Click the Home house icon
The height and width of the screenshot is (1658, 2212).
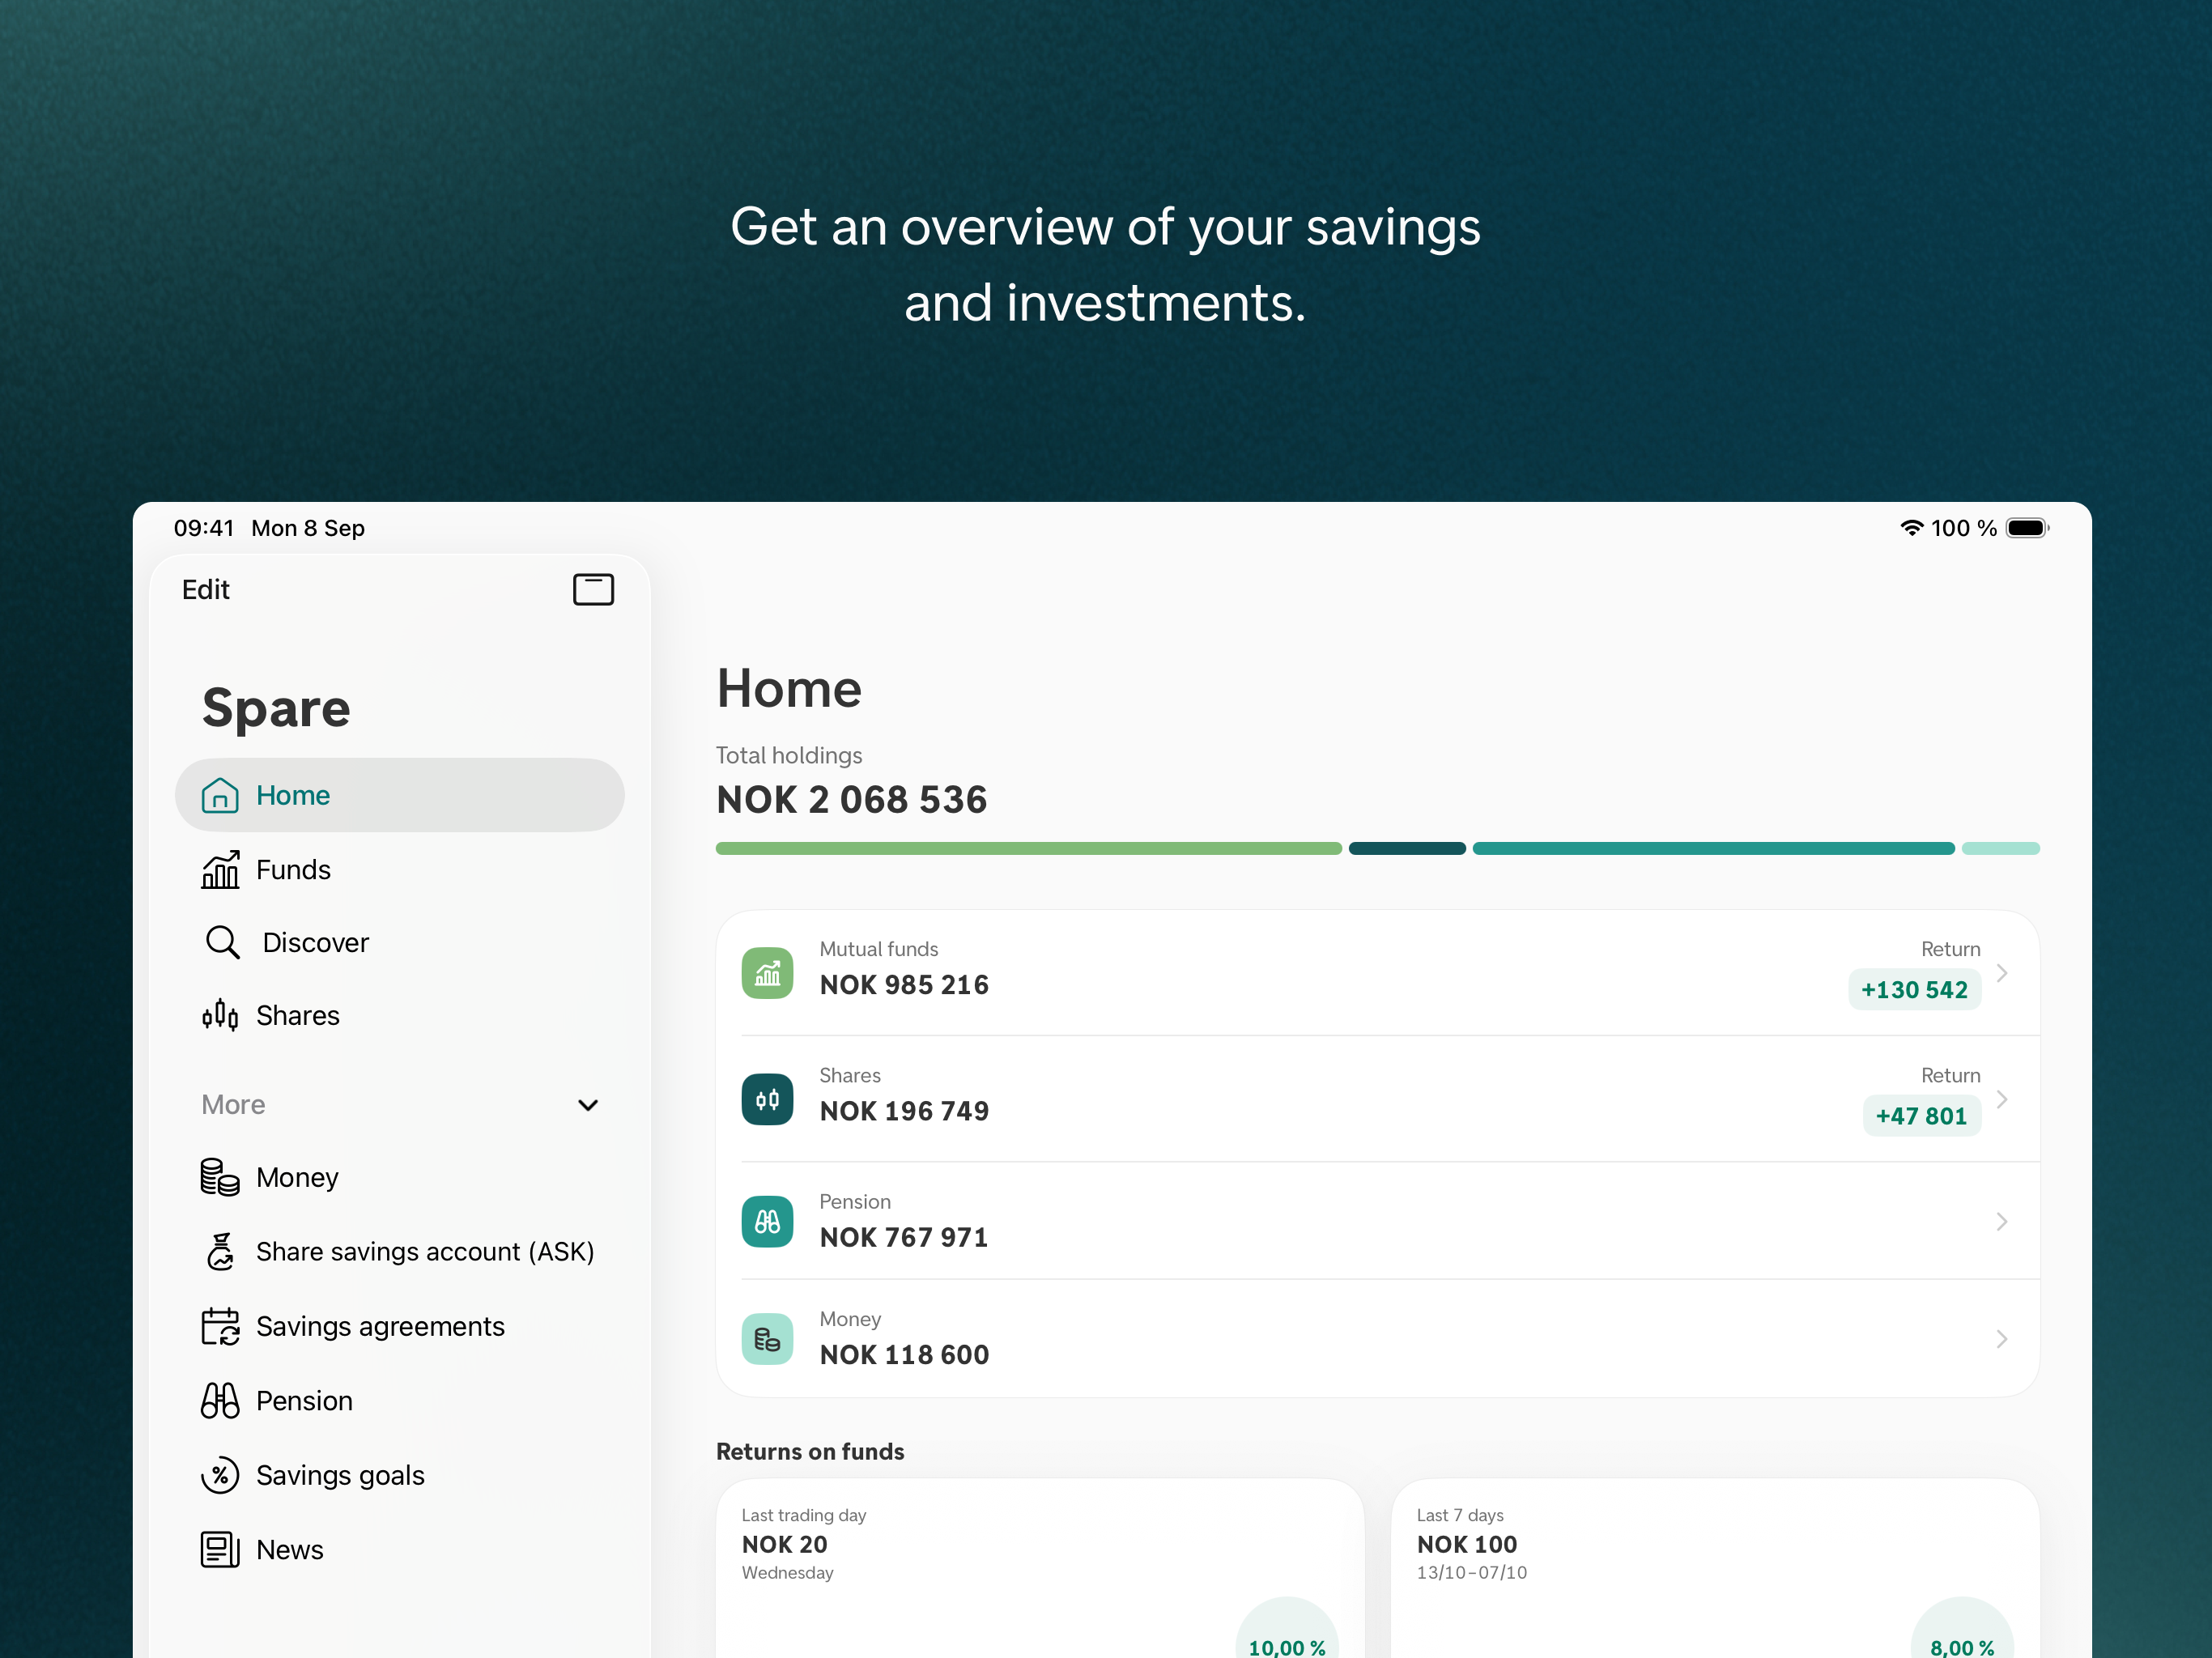tap(220, 795)
